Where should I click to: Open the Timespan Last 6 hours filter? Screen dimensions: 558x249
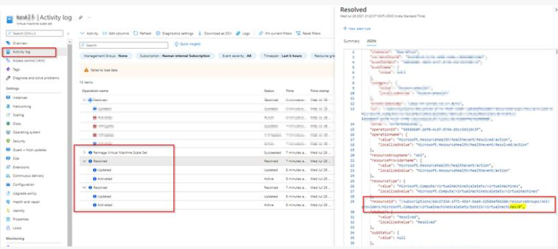click(283, 56)
